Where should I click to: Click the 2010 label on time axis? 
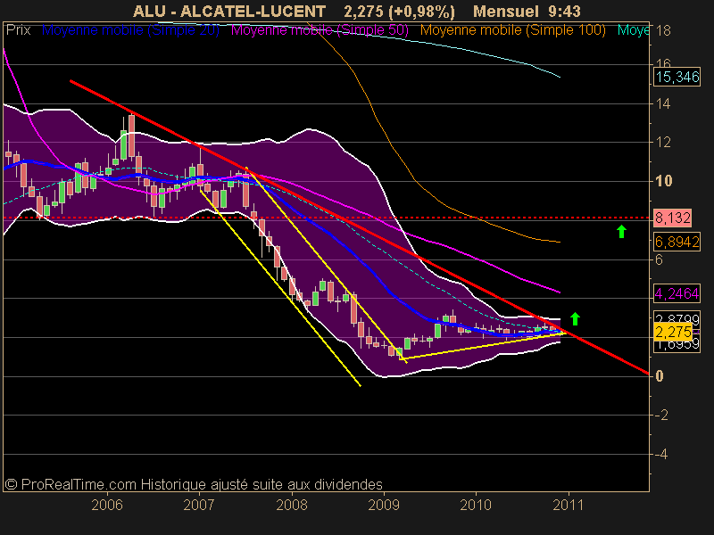coord(476,505)
